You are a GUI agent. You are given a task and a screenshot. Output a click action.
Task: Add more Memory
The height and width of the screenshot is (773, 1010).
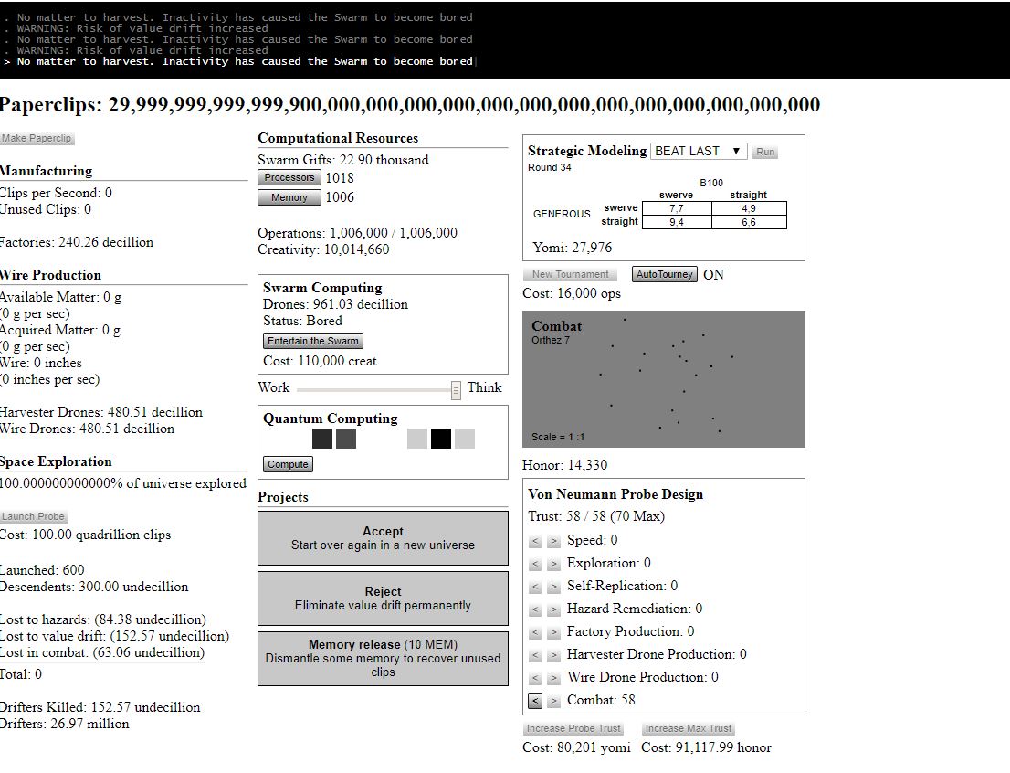pos(289,197)
